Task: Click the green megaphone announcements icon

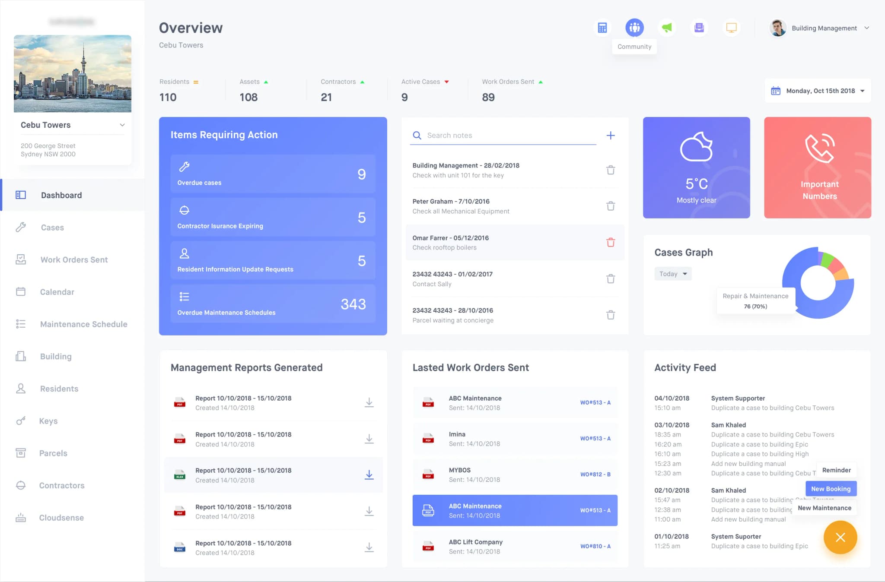Action: pos(667,28)
